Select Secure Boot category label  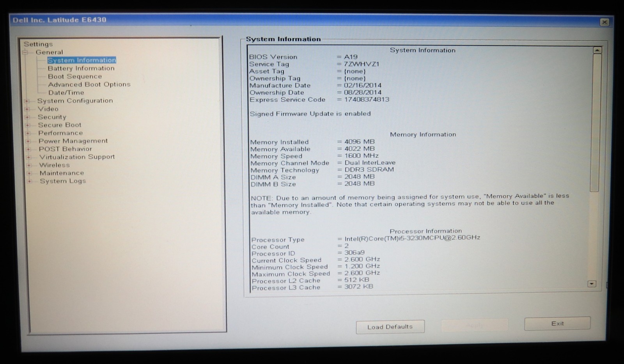point(60,125)
